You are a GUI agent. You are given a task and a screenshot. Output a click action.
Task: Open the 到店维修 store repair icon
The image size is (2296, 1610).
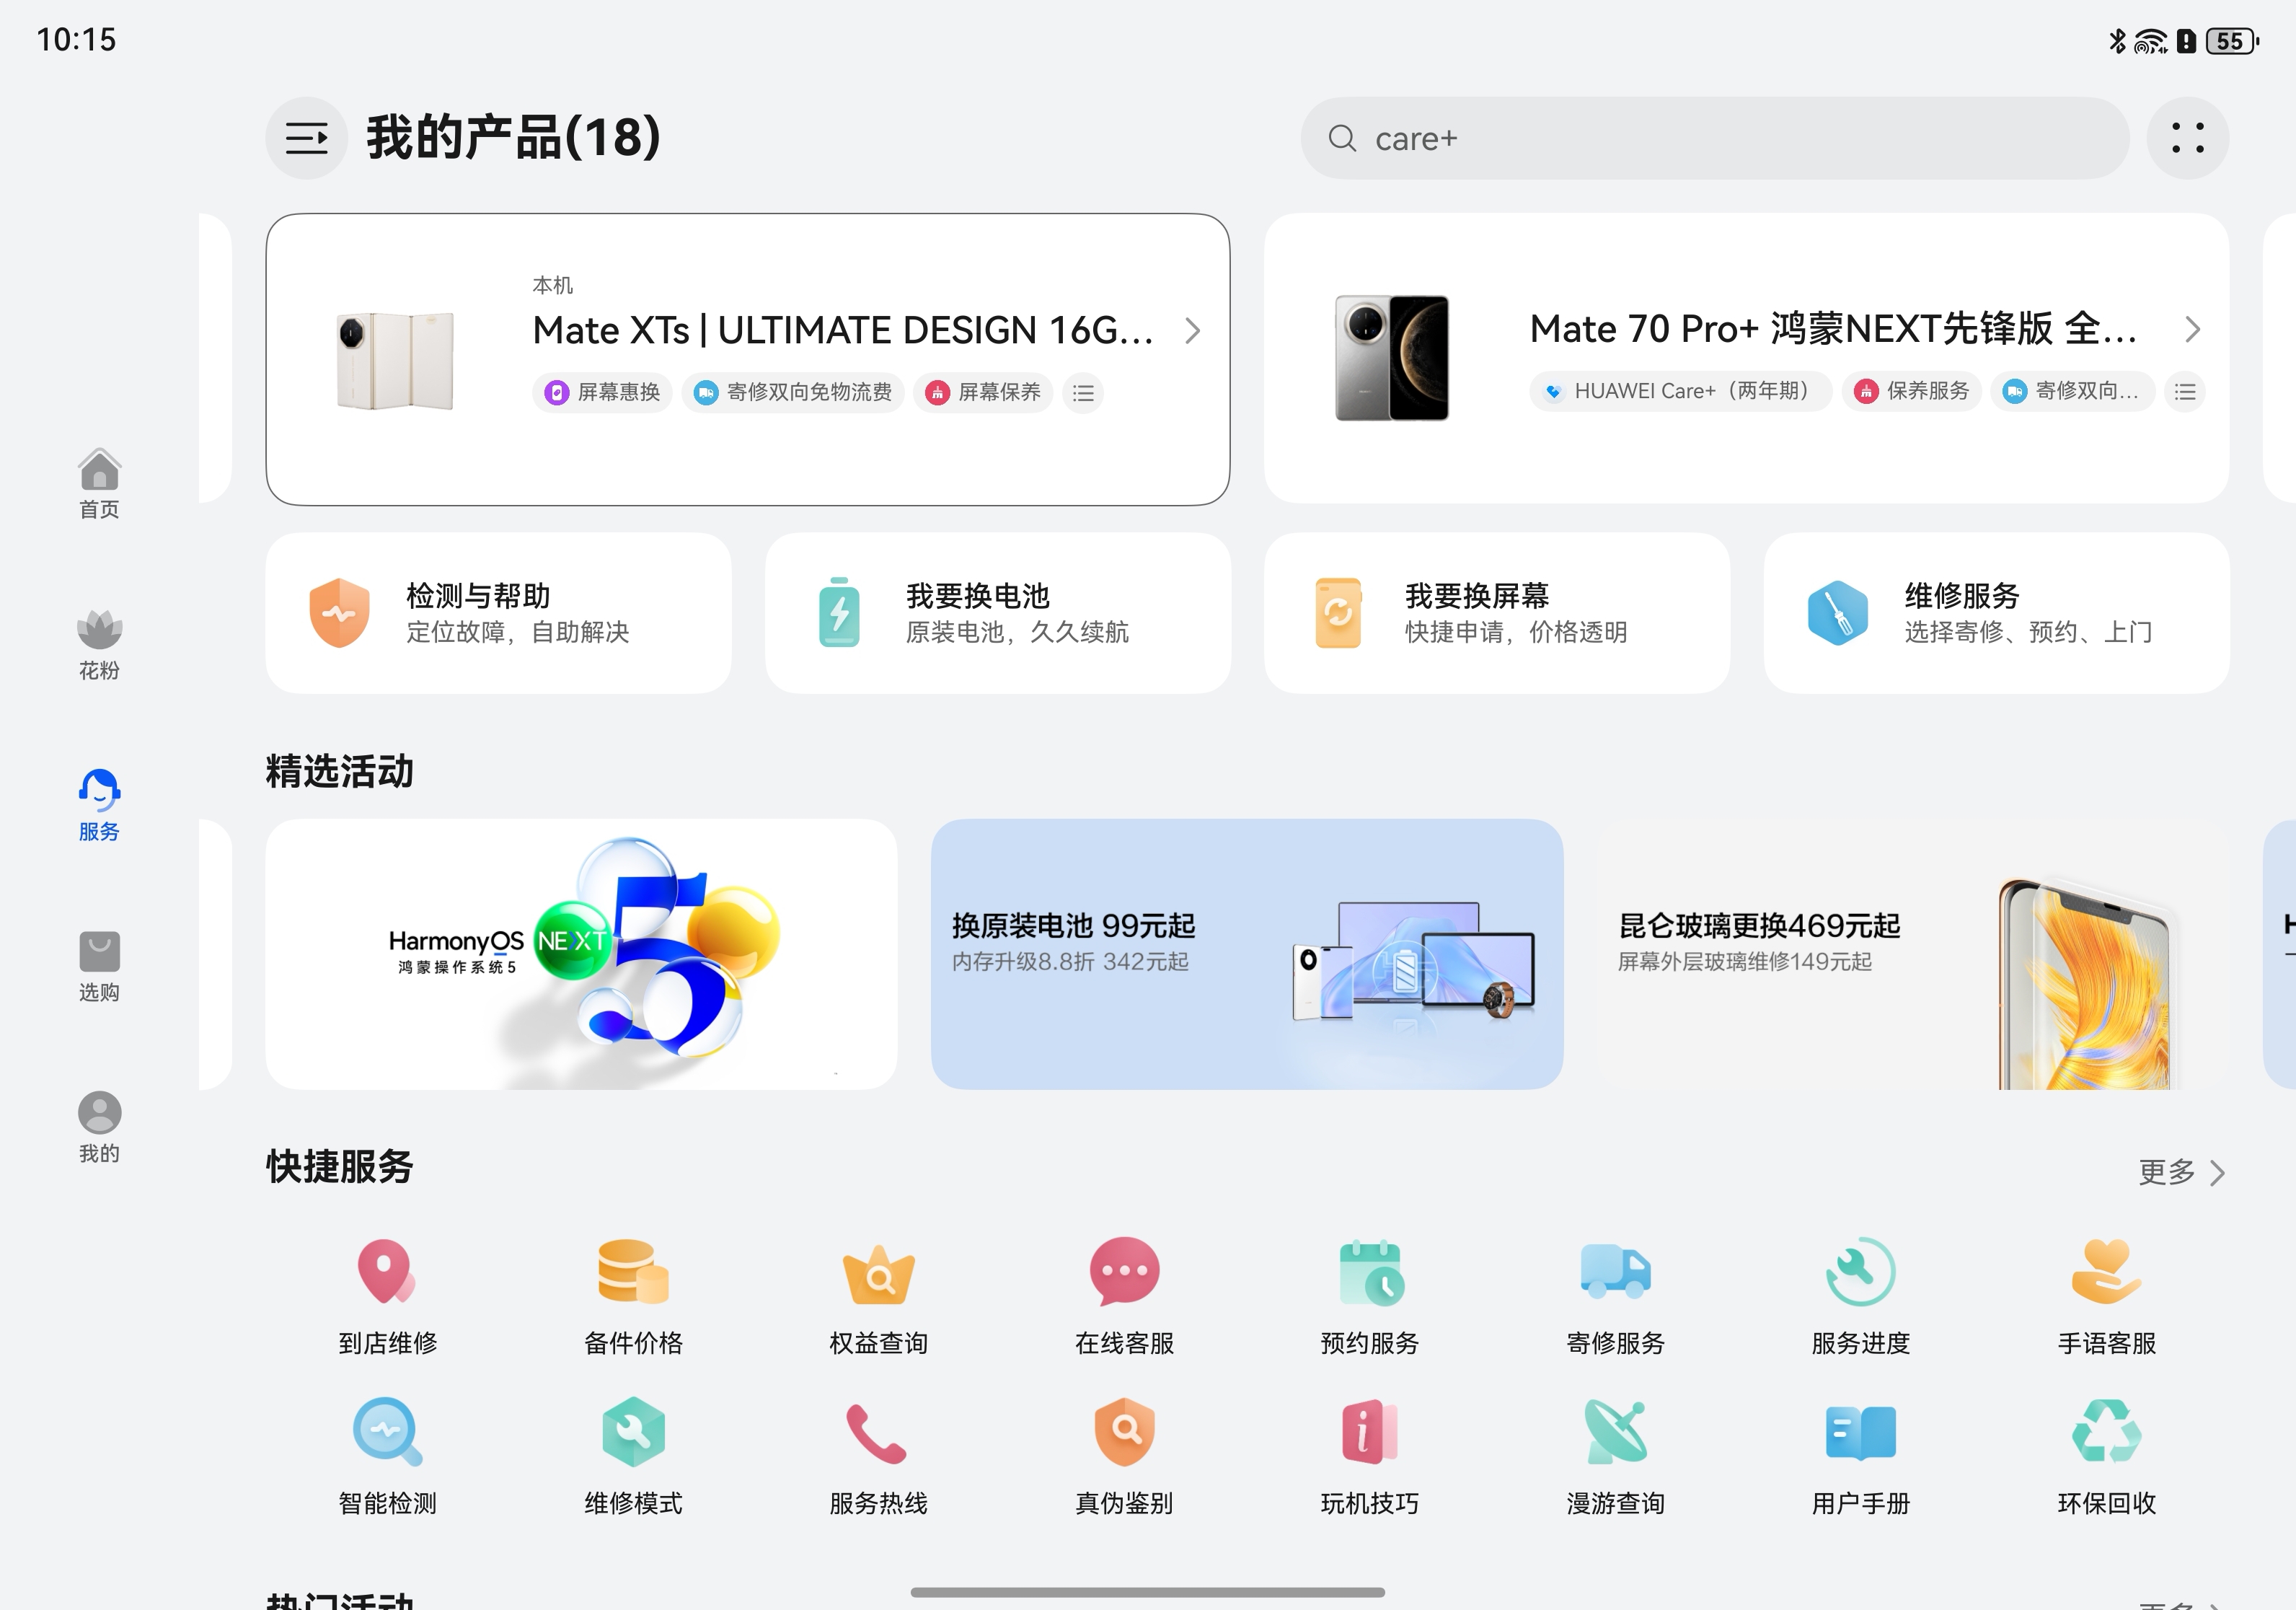click(387, 1272)
